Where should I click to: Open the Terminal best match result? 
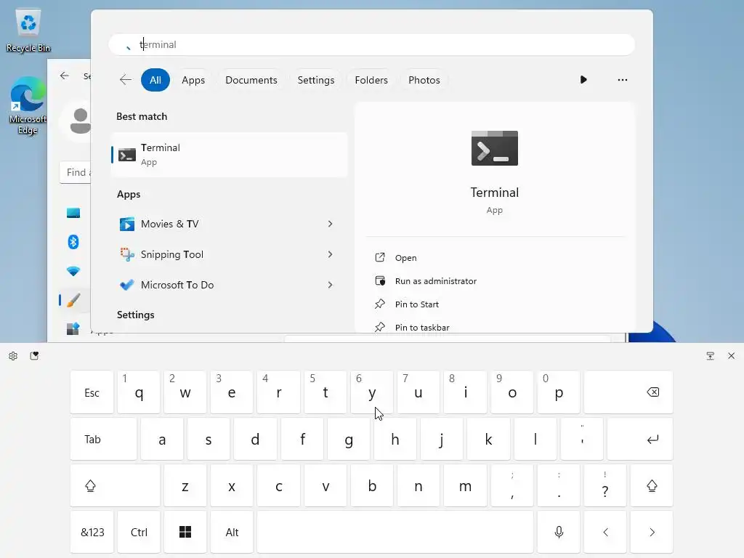(229, 155)
